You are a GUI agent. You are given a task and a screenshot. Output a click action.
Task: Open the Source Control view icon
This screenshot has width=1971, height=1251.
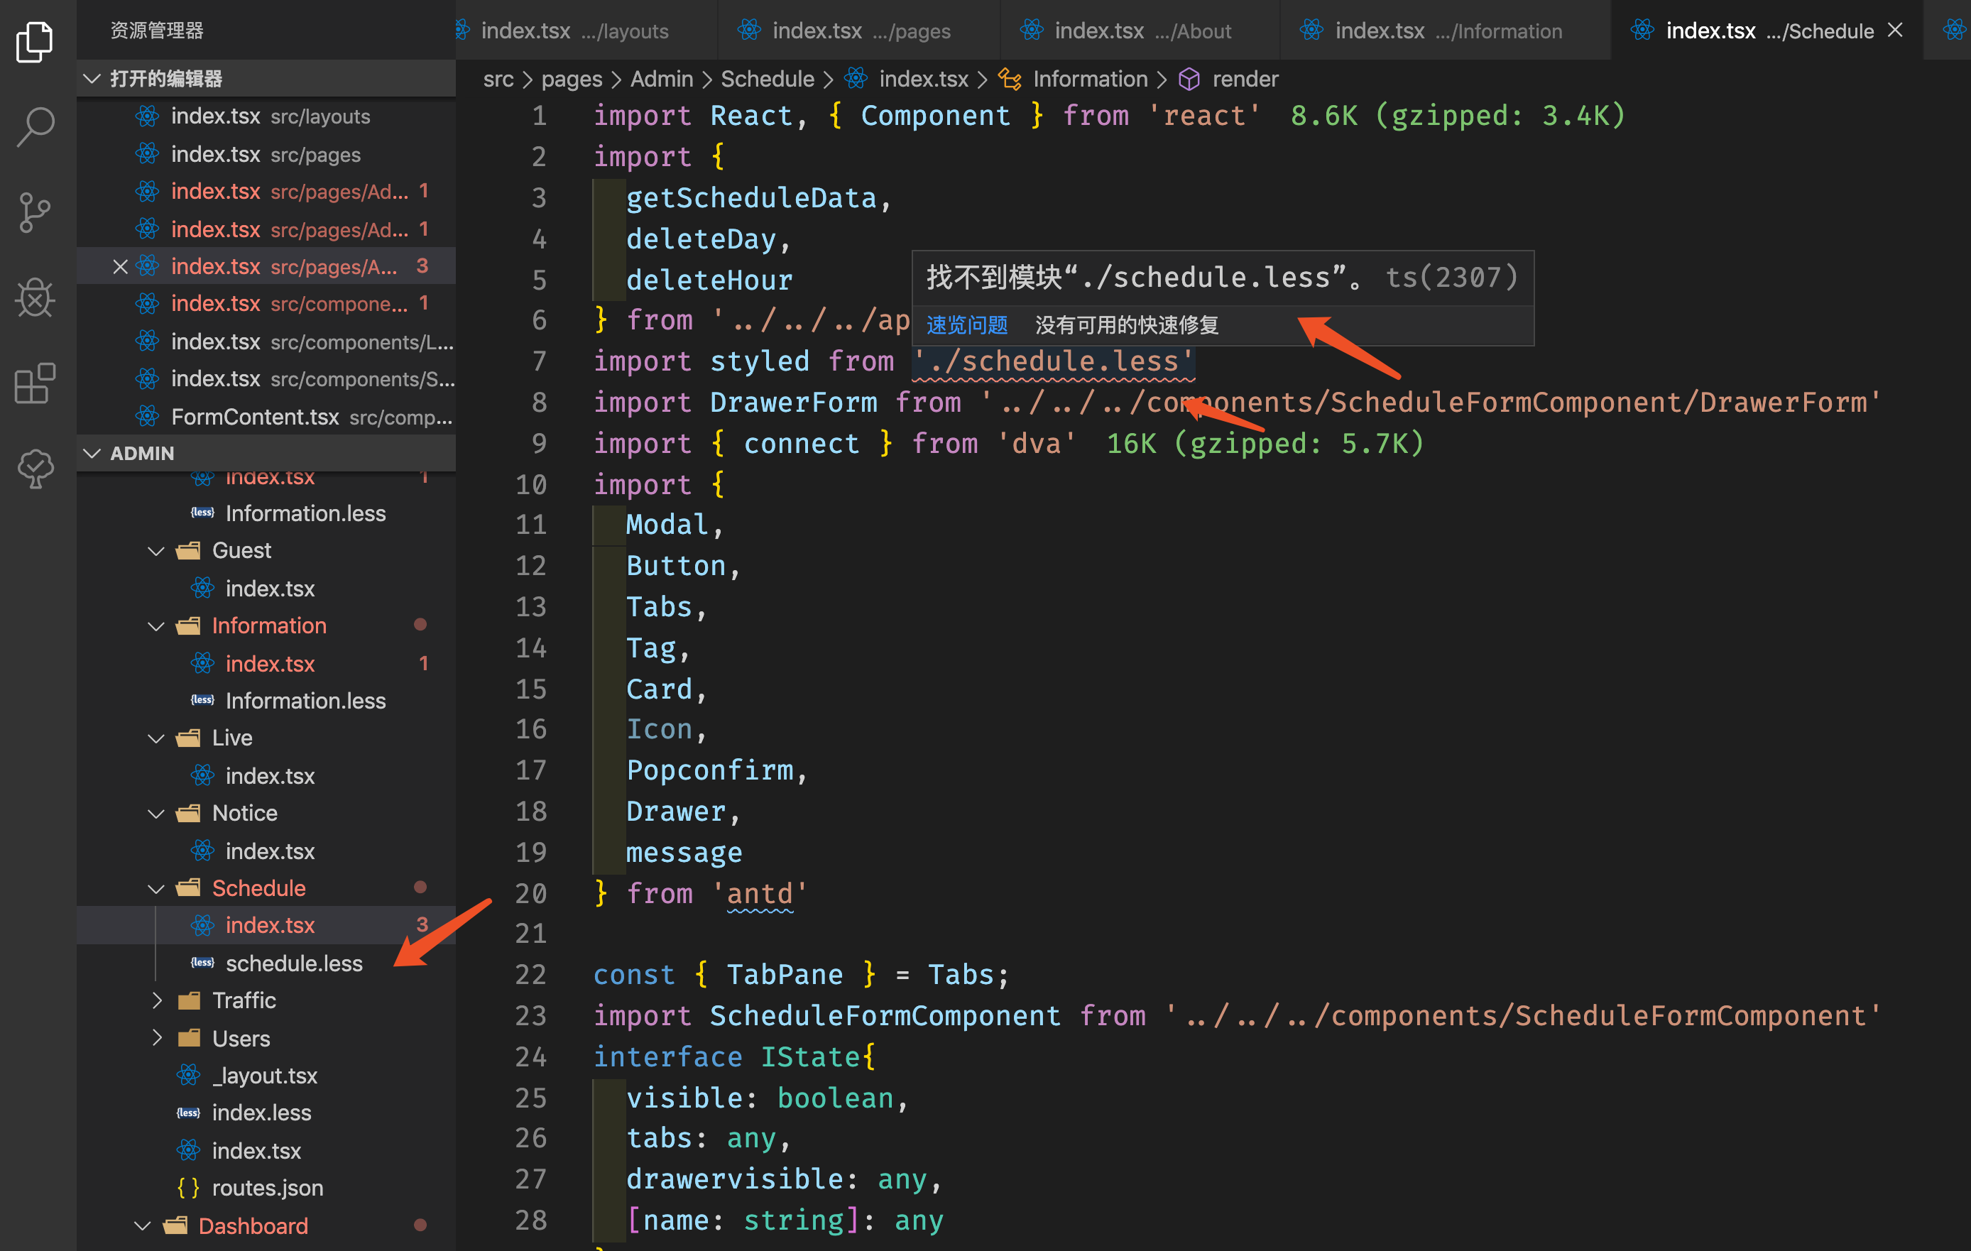(x=34, y=213)
